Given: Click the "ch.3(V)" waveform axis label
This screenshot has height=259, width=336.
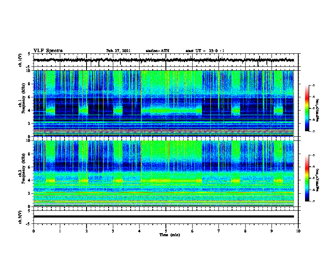Looking at the screenshot, I should [20, 218].
